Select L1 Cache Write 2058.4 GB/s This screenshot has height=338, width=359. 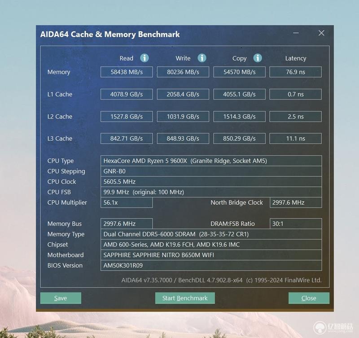pos(183,94)
